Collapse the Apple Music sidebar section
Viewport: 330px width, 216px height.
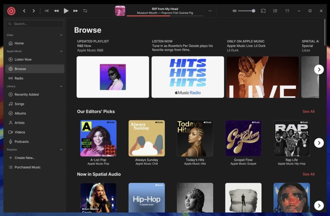[x=61, y=51]
